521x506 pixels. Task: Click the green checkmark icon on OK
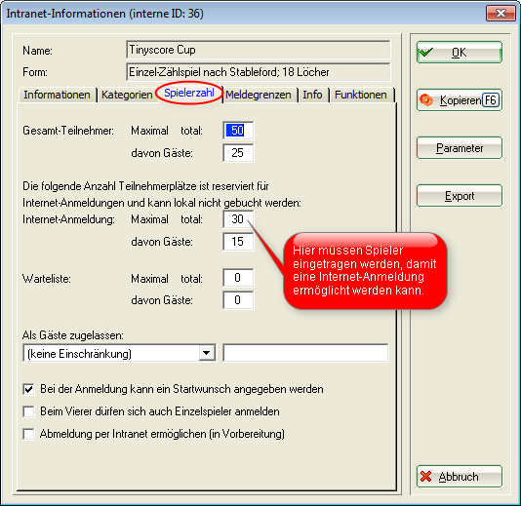pos(426,52)
